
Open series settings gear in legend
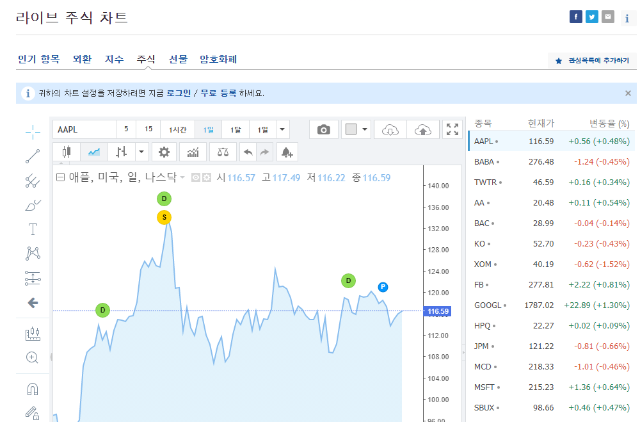coord(207,178)
